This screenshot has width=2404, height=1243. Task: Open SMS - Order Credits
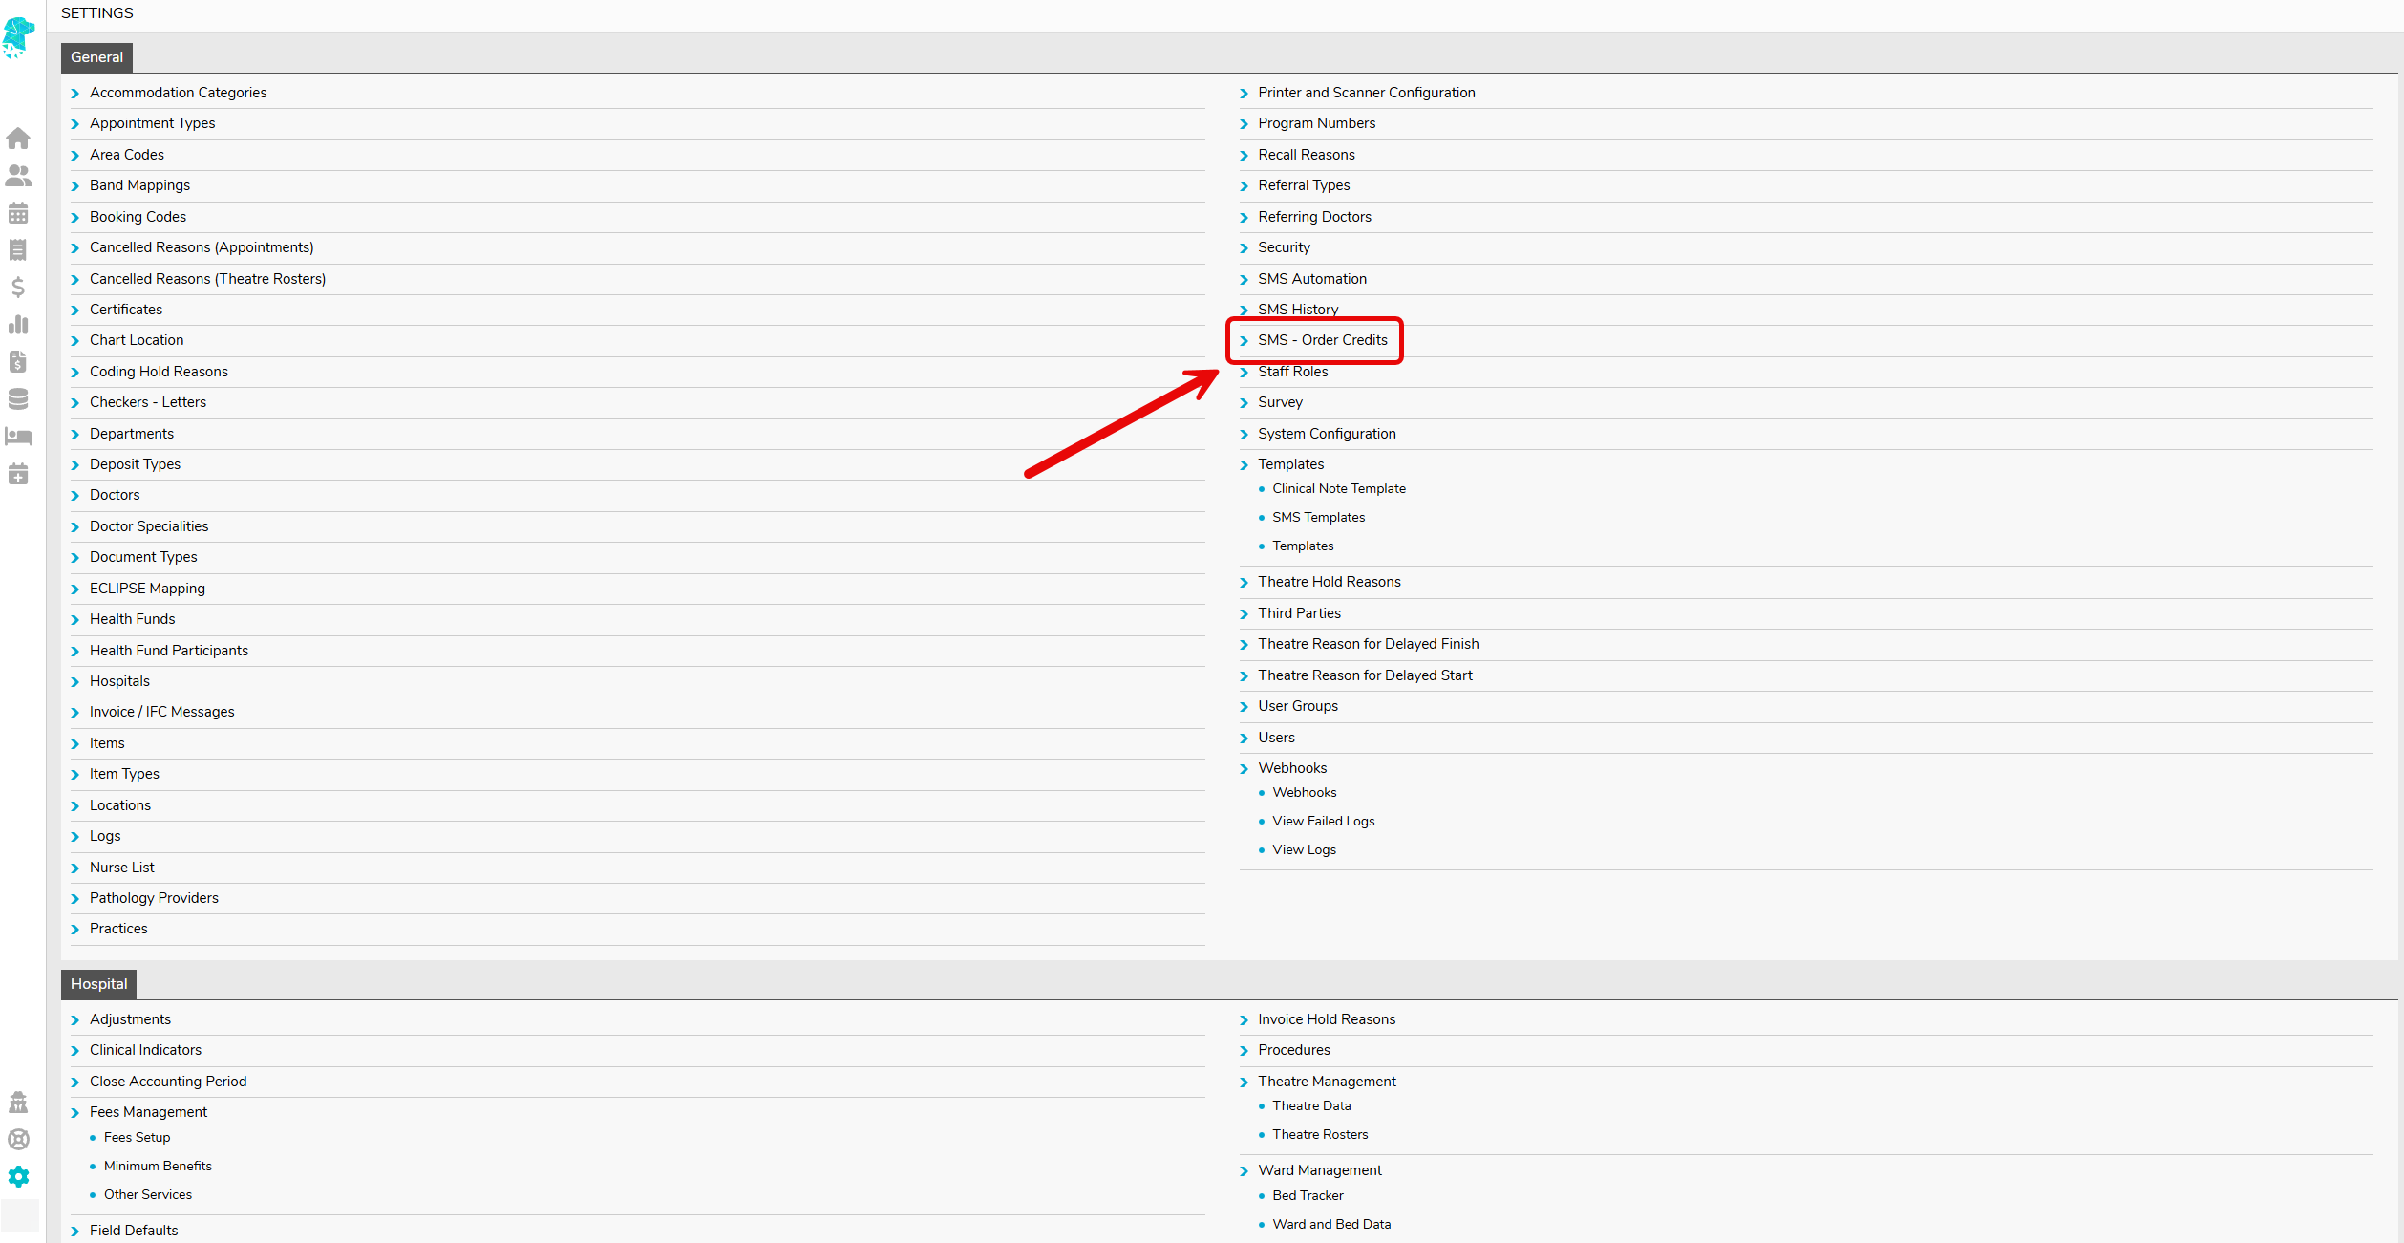(x=1322, y=340)
